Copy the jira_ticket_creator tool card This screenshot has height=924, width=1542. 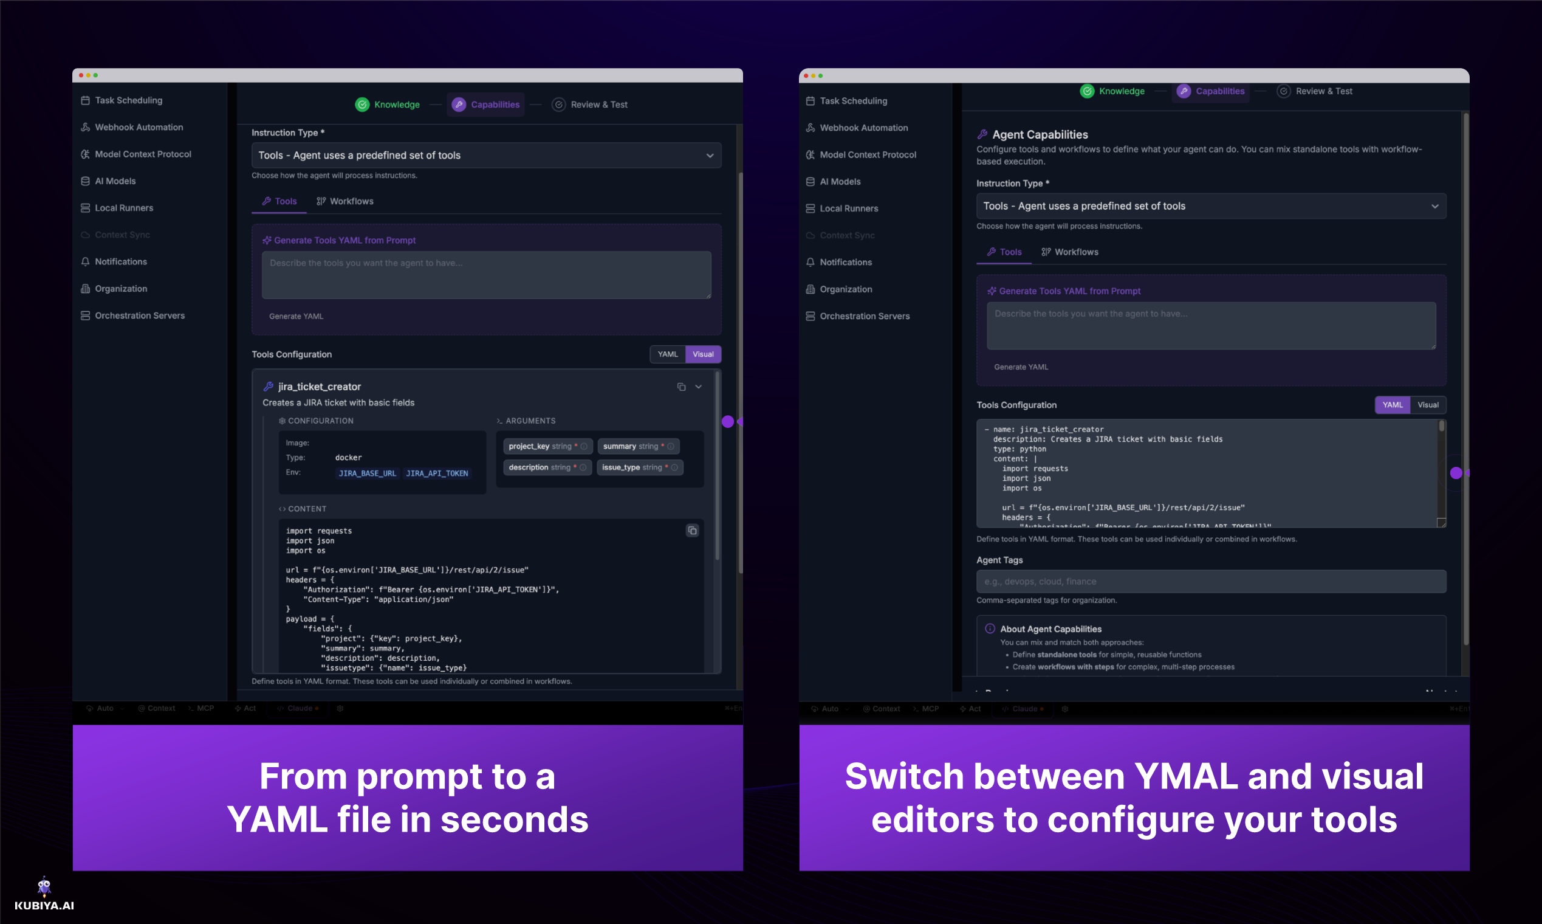pos(680,387)
